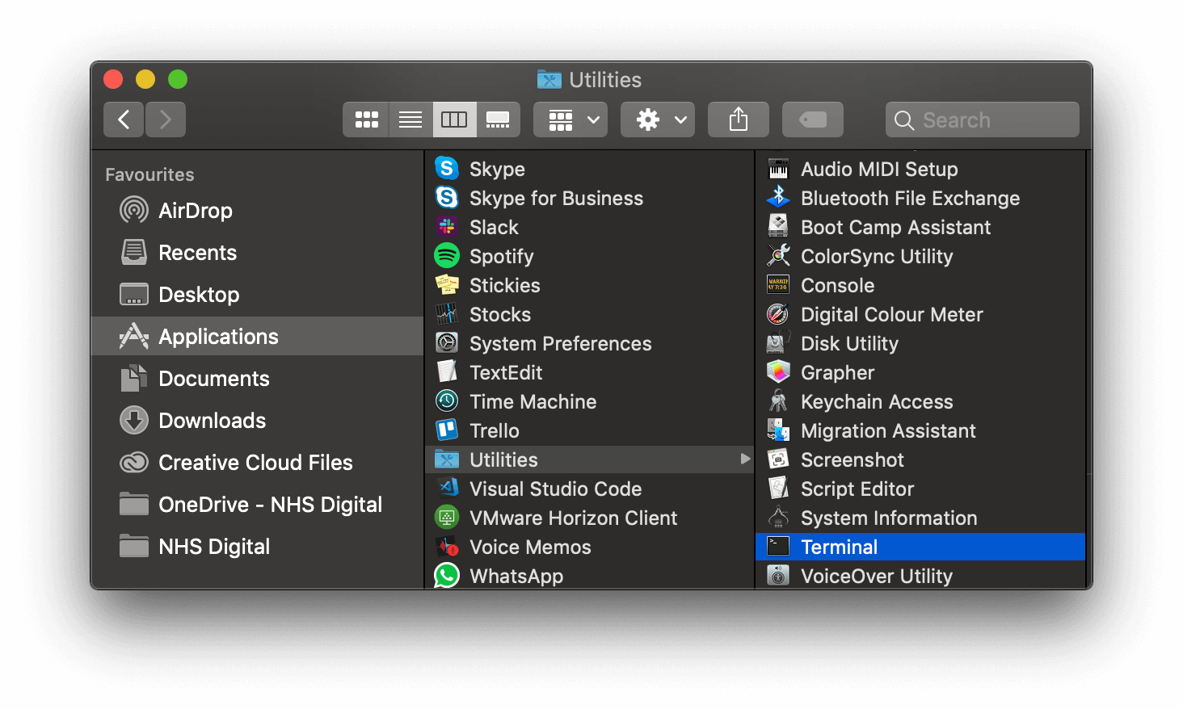Image resolution: width=1183 pixels, height=709 pixels.
Task: Open the Share menu in the toolbar
Action: pyautogui.click(x=738, y=119)
